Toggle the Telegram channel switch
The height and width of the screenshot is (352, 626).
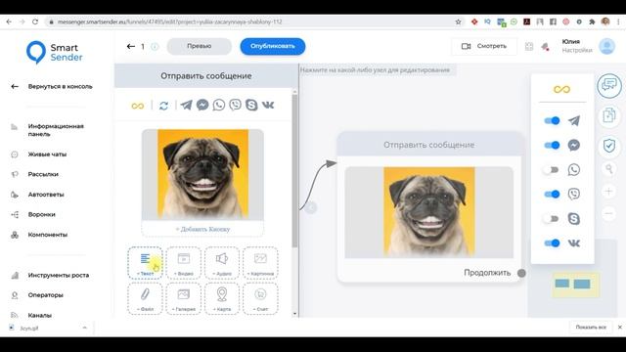[x=552, y=120]
